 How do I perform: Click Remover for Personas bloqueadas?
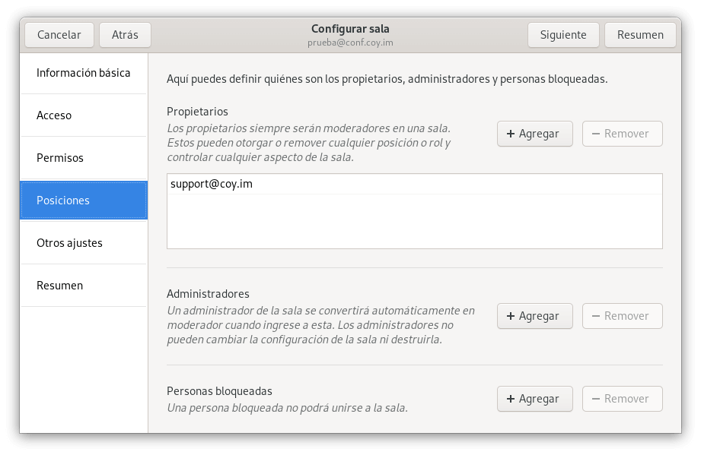click(x=622, y=399)
